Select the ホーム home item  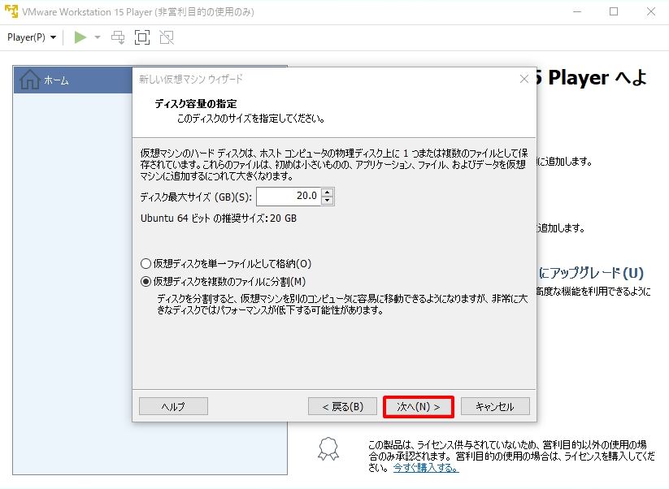click(73, 80)
